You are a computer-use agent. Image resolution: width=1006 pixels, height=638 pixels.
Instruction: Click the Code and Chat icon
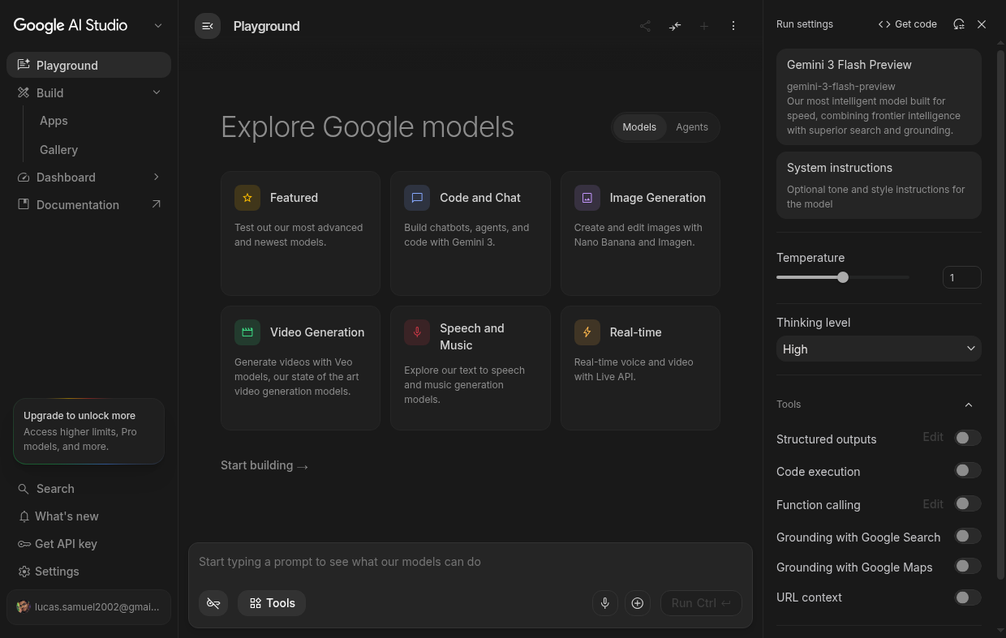tap(417, 198)
